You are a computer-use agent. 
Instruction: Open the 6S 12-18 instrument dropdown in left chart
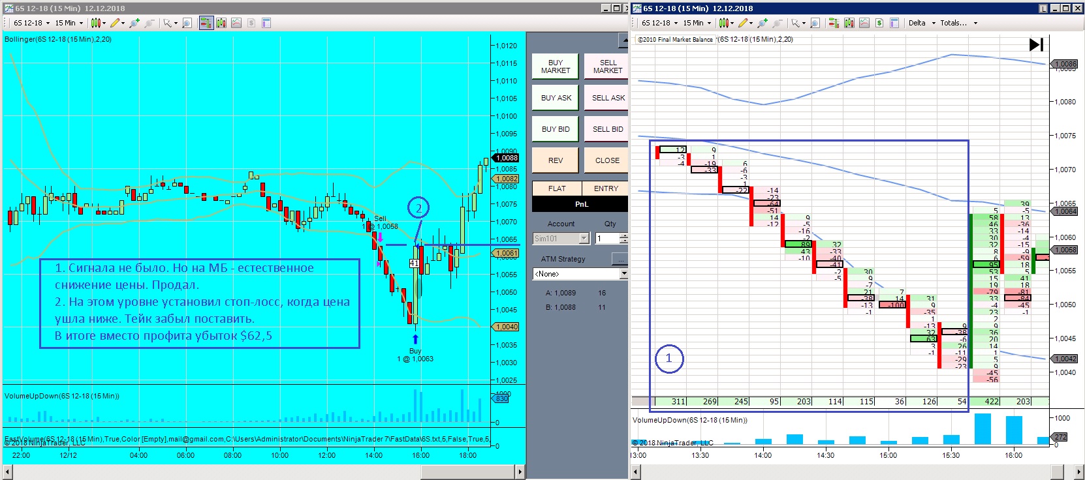[x=31, y=23]
